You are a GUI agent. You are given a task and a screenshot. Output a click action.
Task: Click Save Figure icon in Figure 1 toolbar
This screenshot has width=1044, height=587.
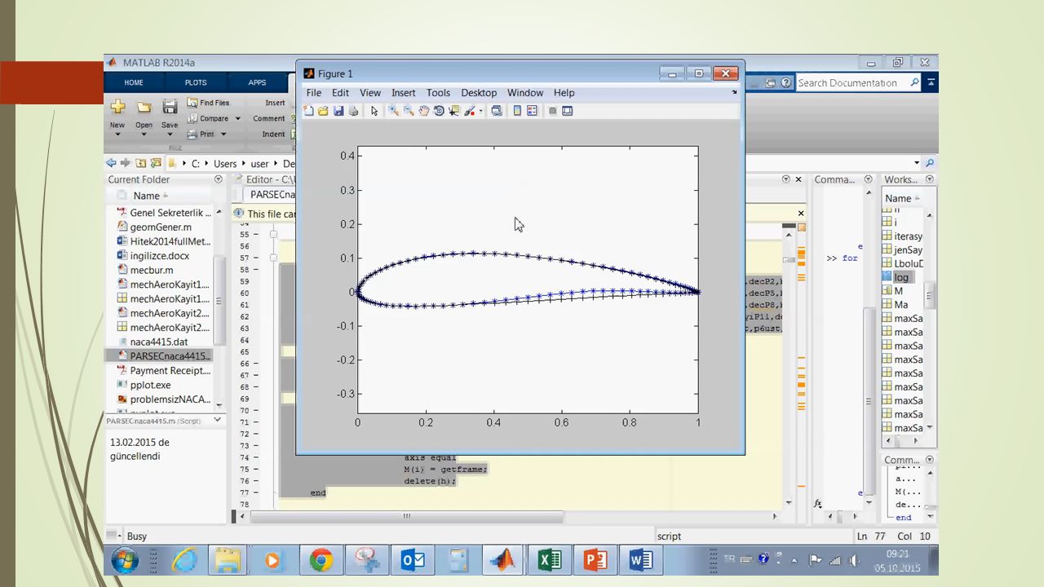pyautogui.click(x=338, y=111)
